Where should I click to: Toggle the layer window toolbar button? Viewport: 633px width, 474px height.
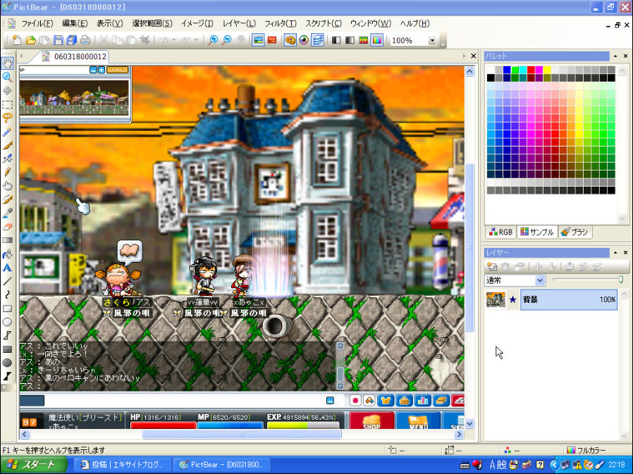318,40
